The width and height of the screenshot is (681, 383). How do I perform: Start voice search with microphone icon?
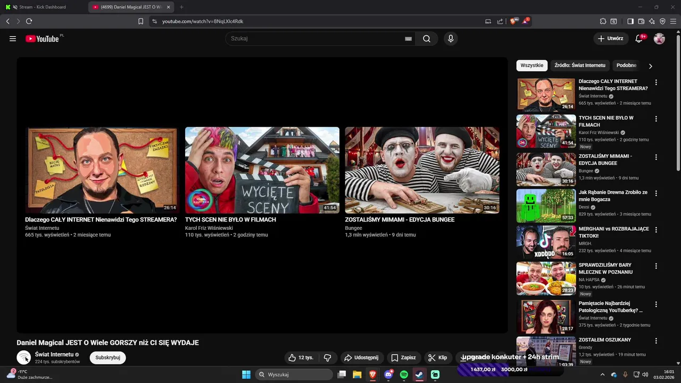click(451, 38)
